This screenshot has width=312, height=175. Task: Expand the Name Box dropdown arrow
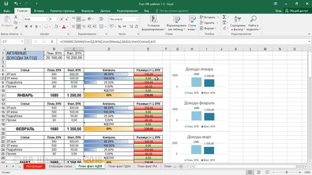22,42
